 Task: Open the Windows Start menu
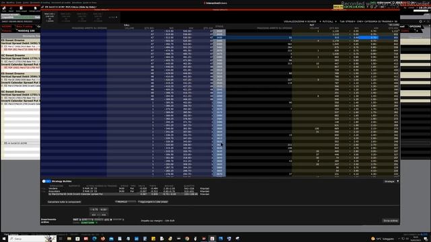pos(4,239)
